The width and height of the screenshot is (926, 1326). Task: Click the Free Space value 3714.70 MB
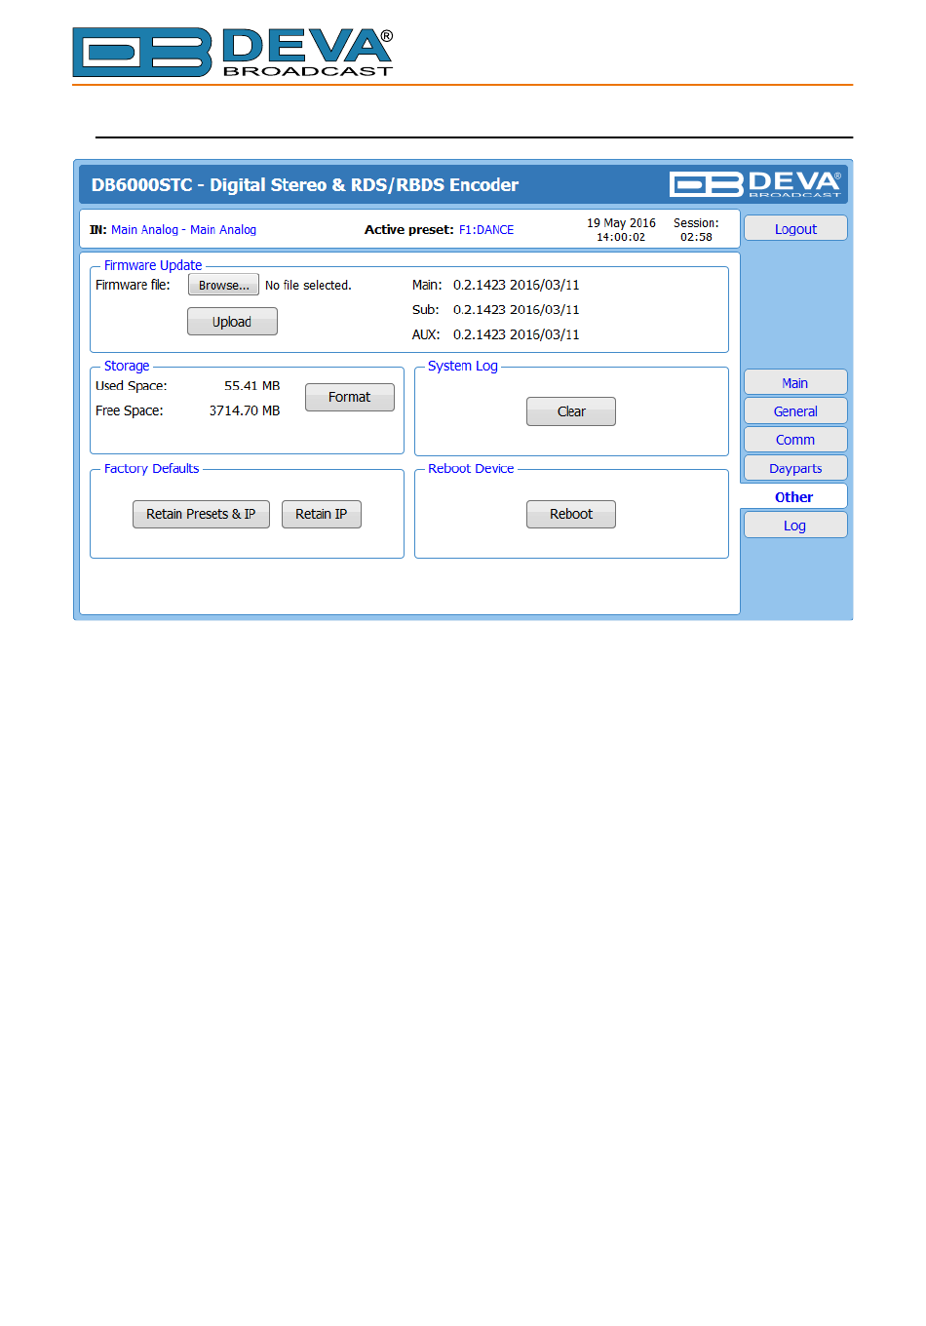(x=245, y=410)
